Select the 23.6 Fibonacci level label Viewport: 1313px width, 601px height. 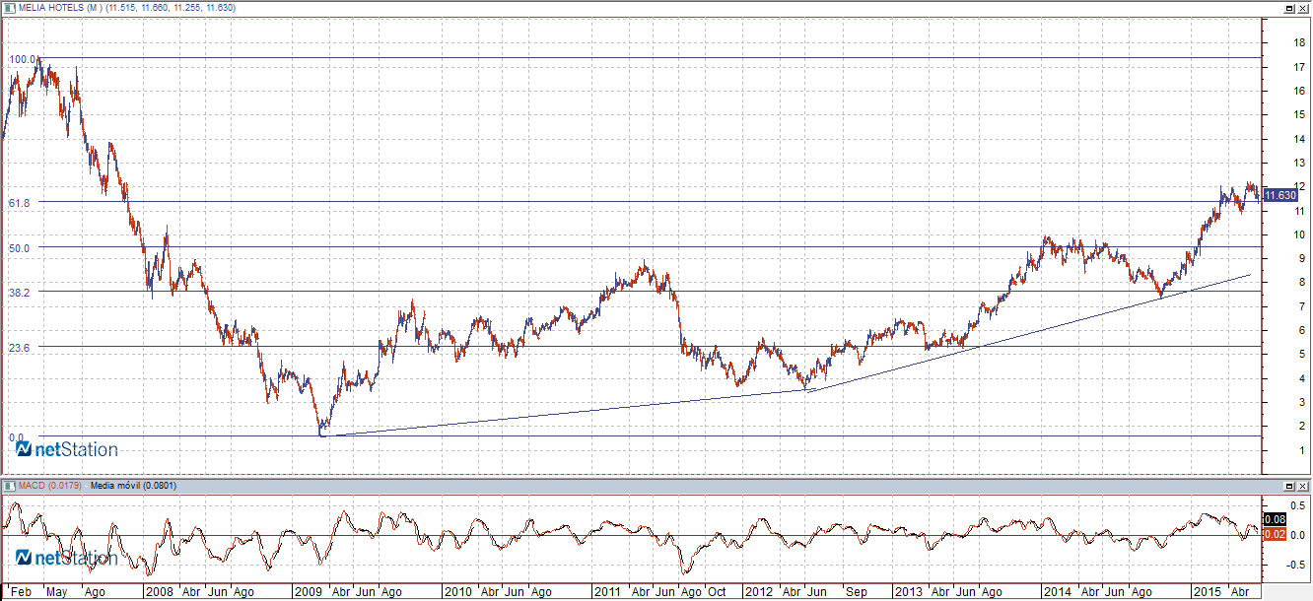20,348
